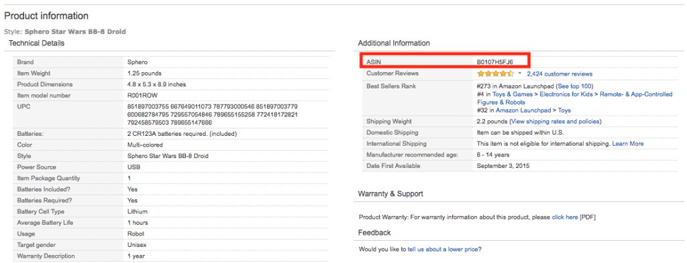Click the ASIN label

coord(373,62)
